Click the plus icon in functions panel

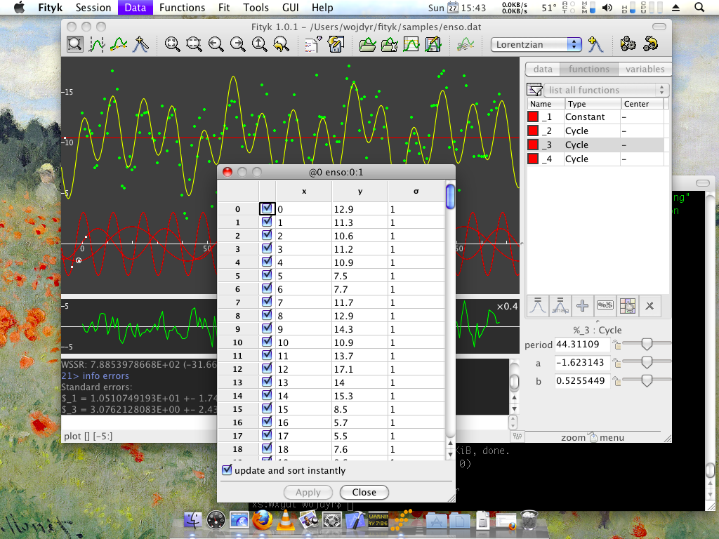582,306
